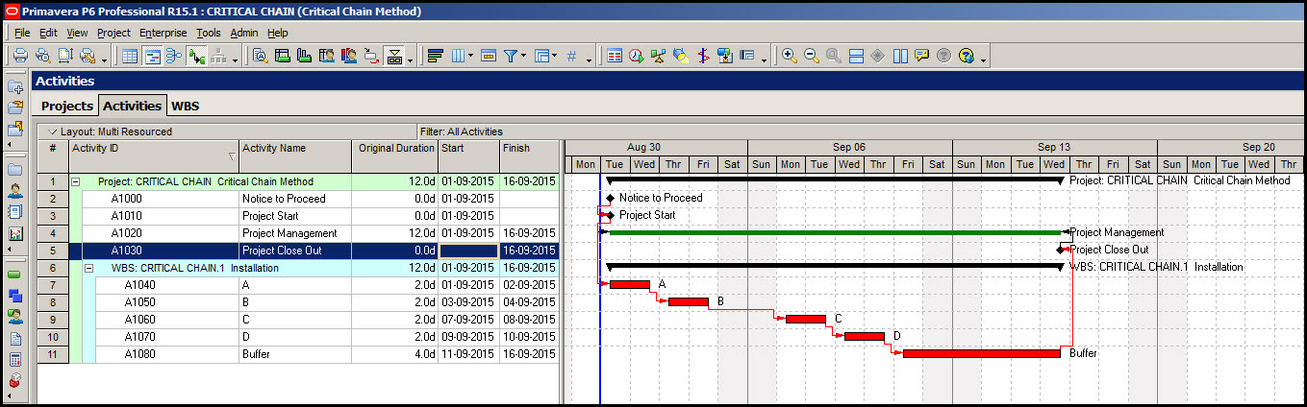Click the green Project Management Gantt bar
The height and width of the screenshot is (407, 1307).
pyautogui.click(x=835, y=232)
